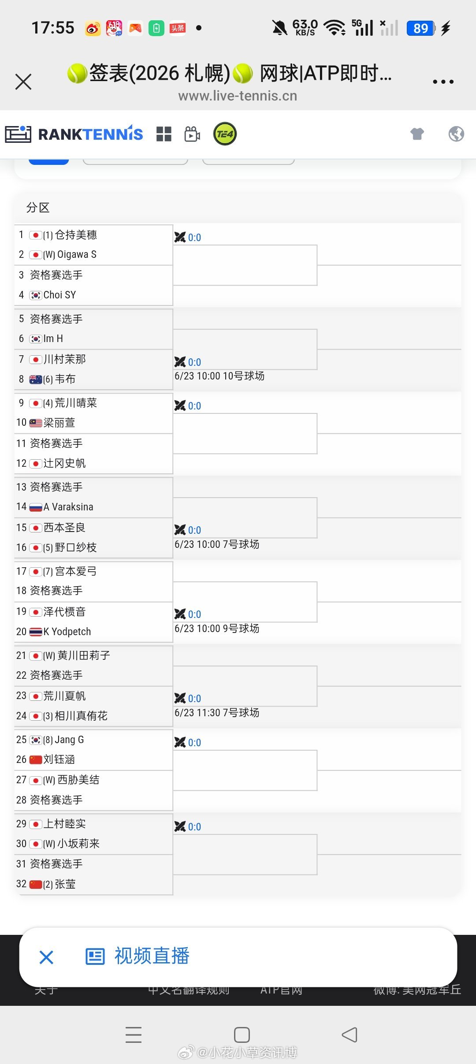Tap the Android back navigation button
Image resolution: width=476 pixels, height=1064 pixels.
(x=350, y=1034)
